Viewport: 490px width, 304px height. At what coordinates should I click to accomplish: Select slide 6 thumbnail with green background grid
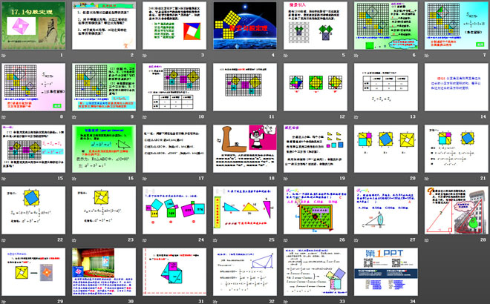tap(386, 26)
